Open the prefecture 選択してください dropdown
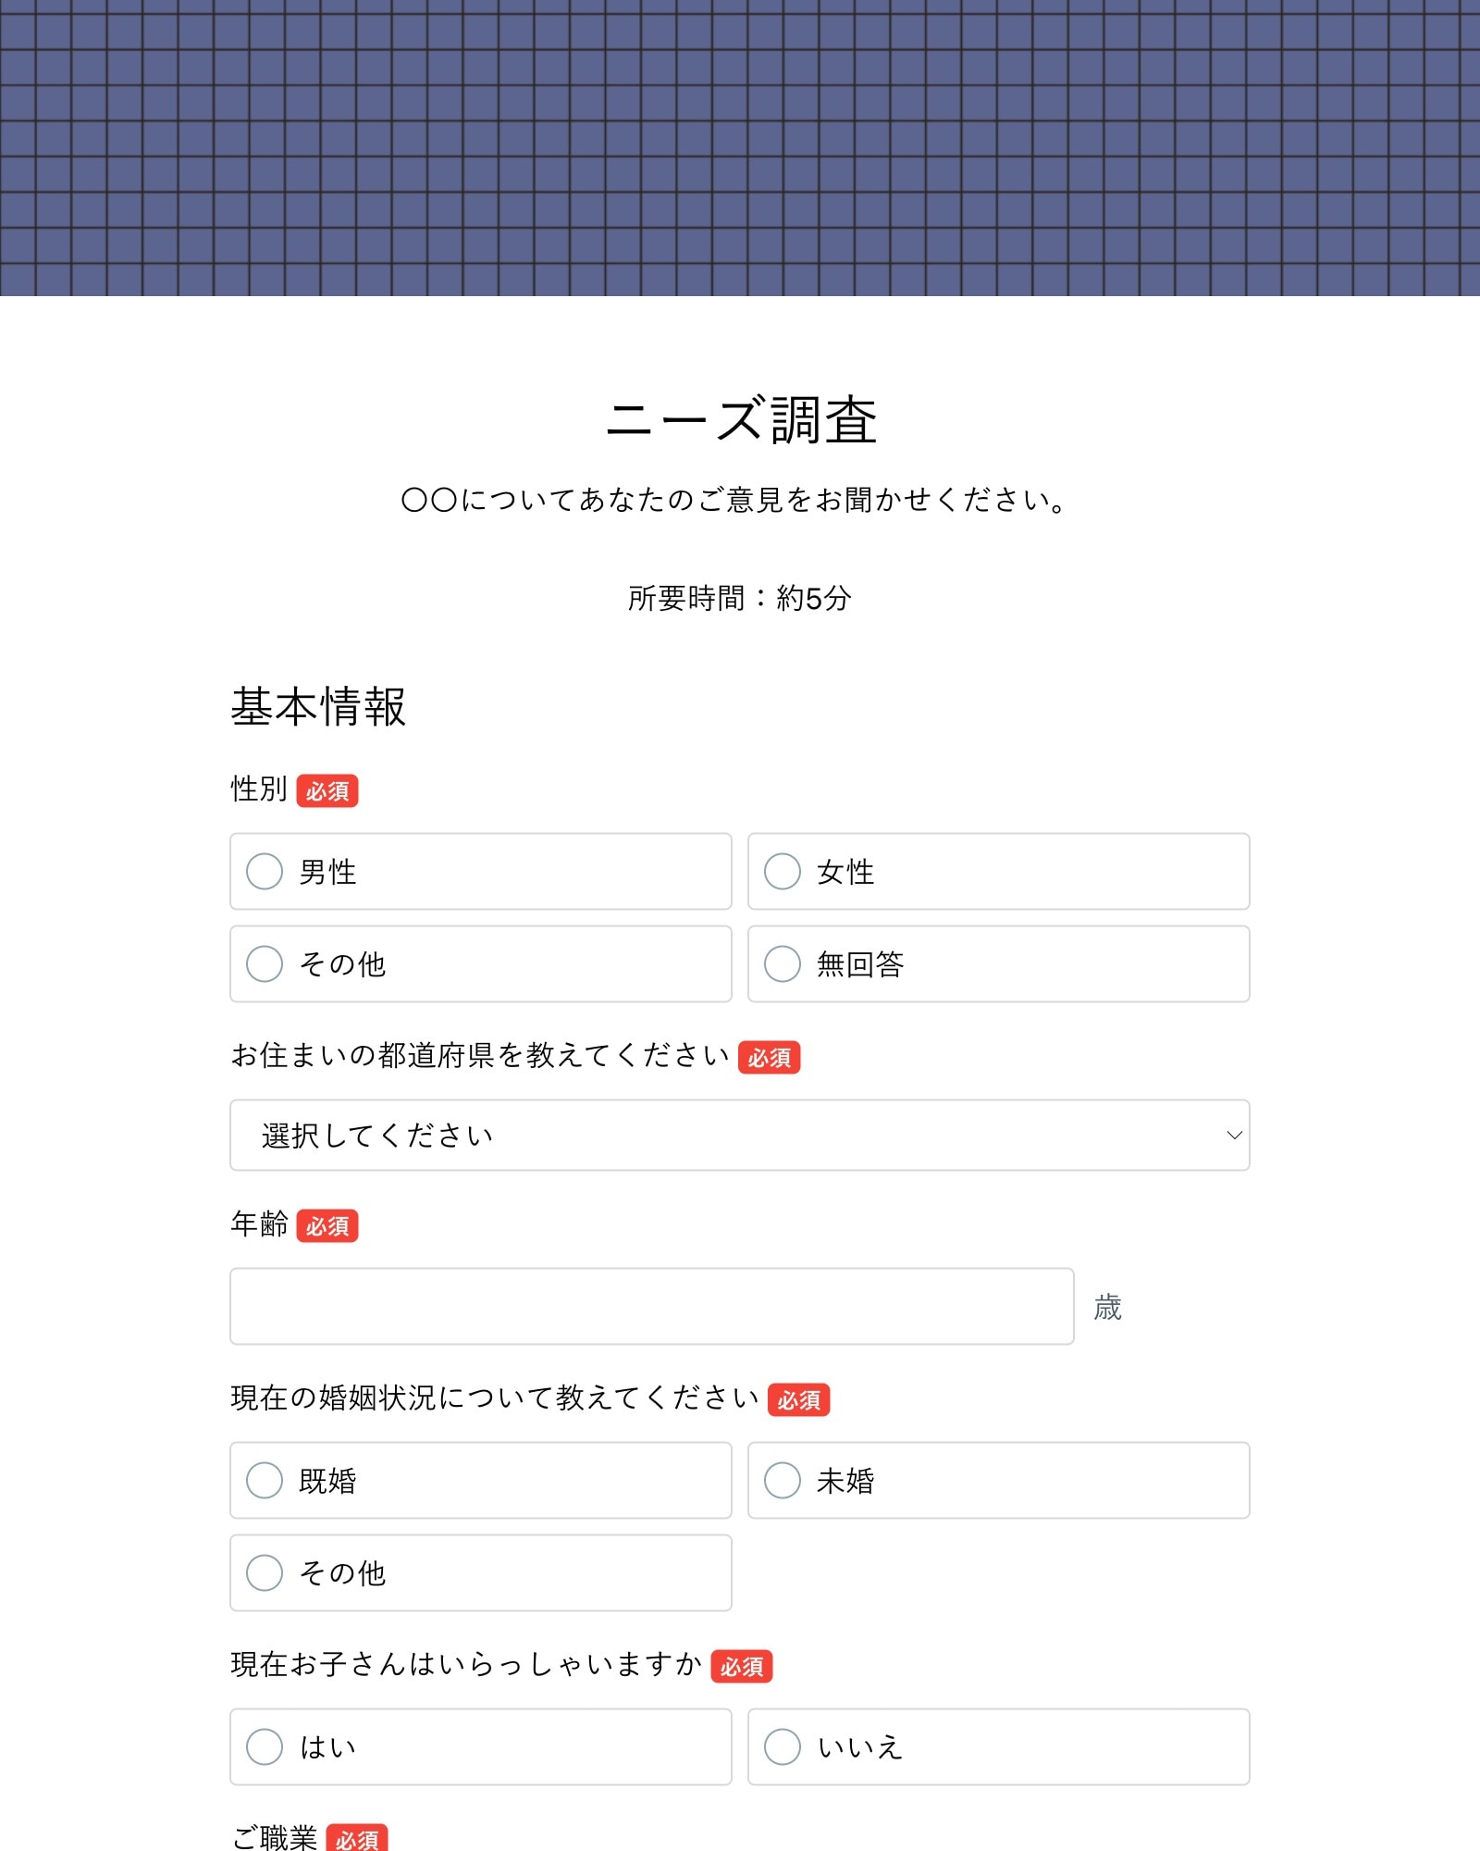This screenshot has height=1851, width=1480. click(x=738, y=1135)
